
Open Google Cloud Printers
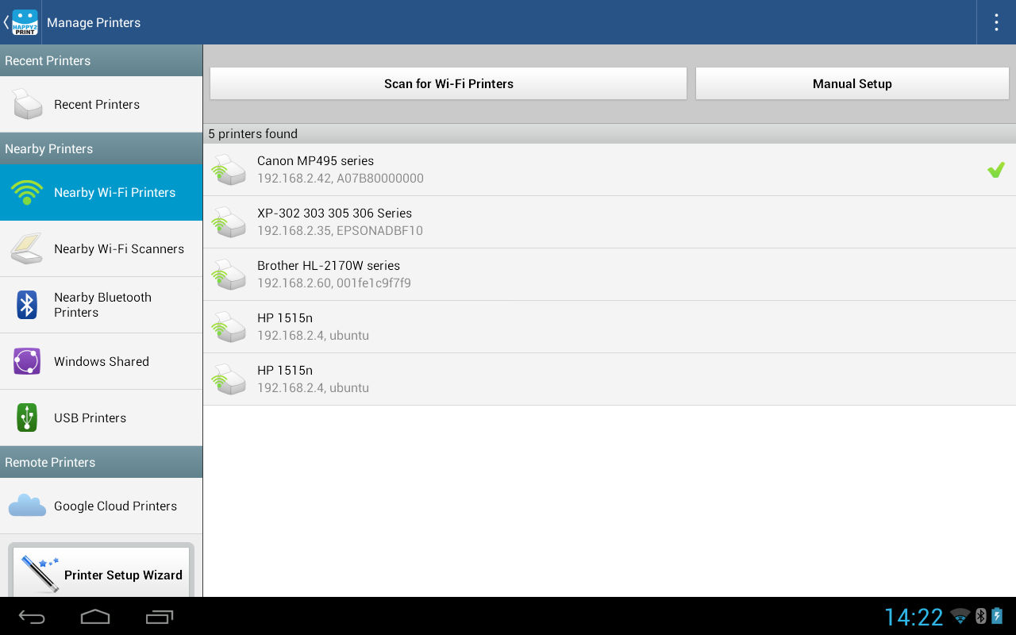tap(102, 506)
